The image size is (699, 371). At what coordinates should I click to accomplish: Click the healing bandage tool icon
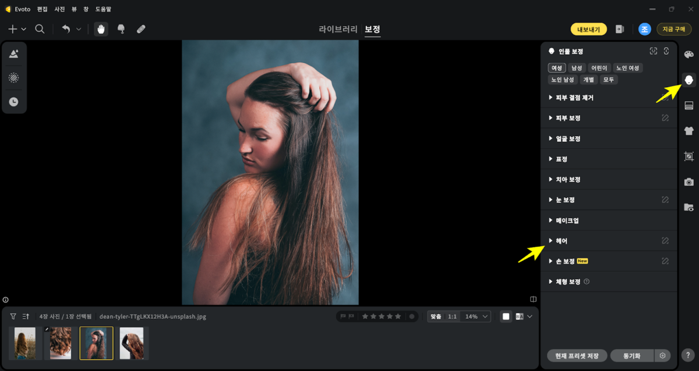(141, 29)
